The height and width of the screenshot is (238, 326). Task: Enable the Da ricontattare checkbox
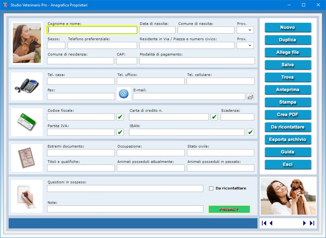point(211,188)
